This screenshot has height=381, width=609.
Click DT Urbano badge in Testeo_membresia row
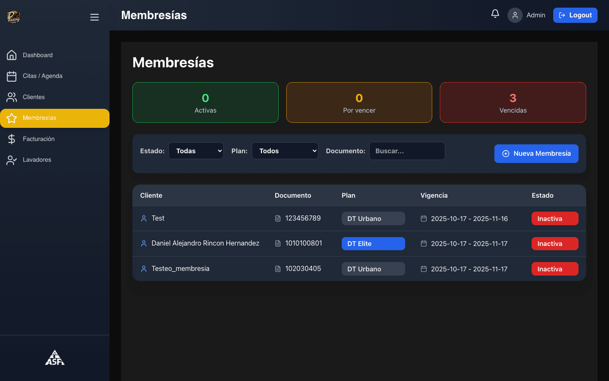point(373,269)
